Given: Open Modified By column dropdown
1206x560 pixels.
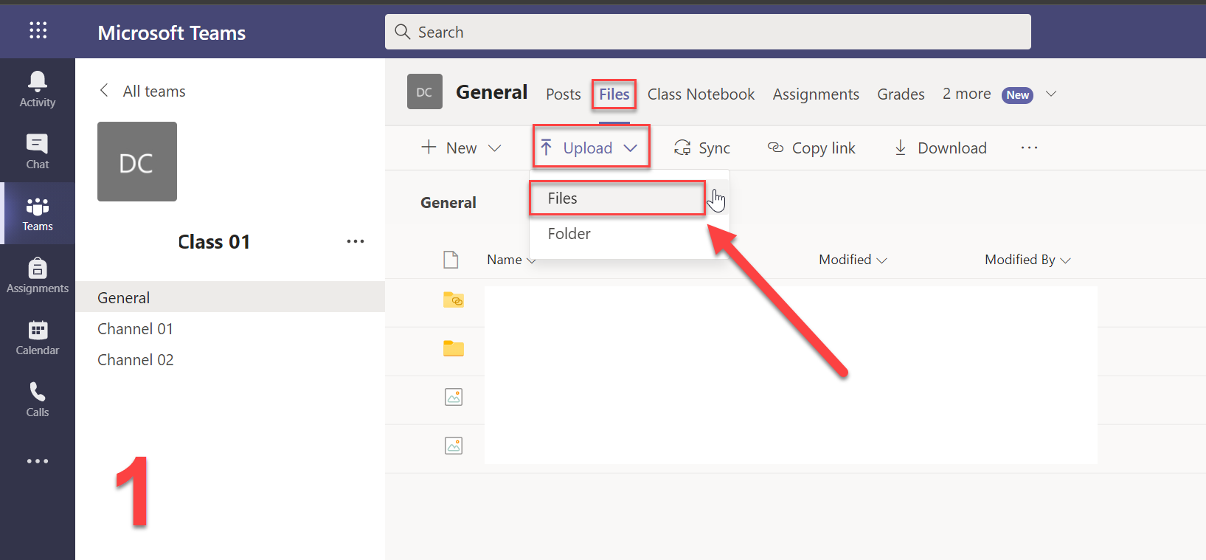Looking at the screenshot, I should click(x=1027, y=260).
